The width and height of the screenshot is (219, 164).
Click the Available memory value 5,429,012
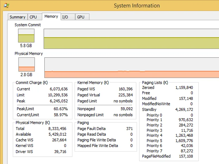[57, 134]
